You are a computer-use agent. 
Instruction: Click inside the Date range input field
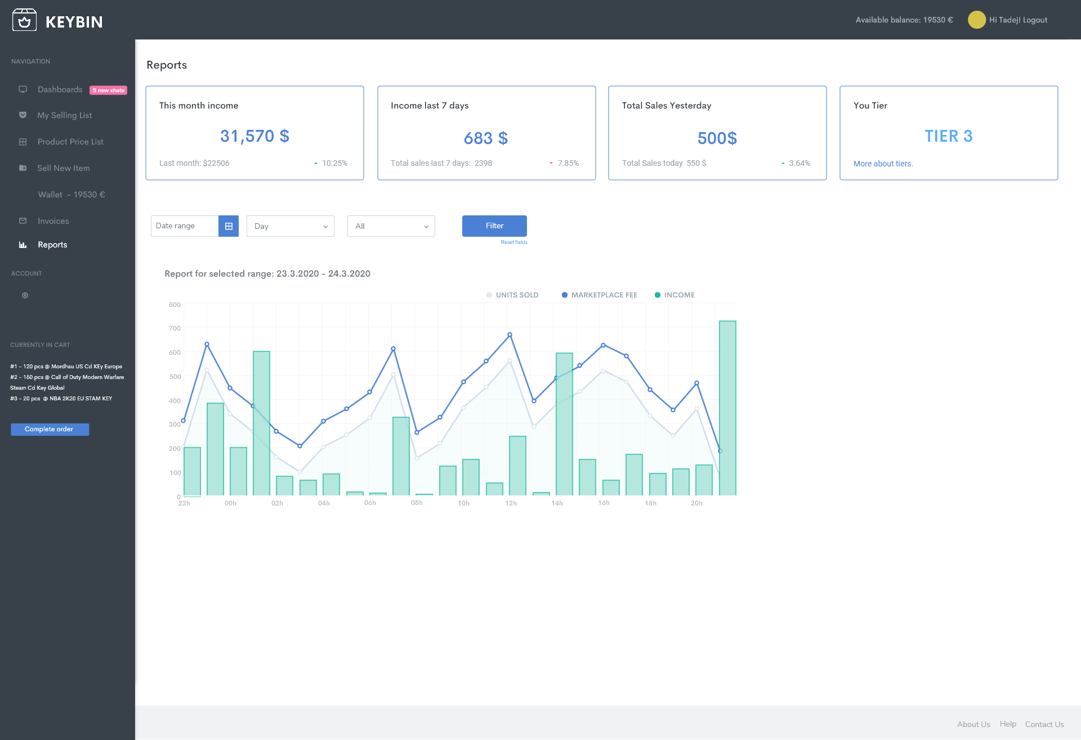pos(185,226)
